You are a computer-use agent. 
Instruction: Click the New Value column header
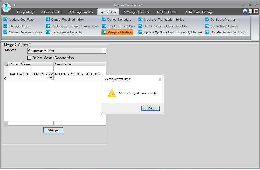[80, 64]
